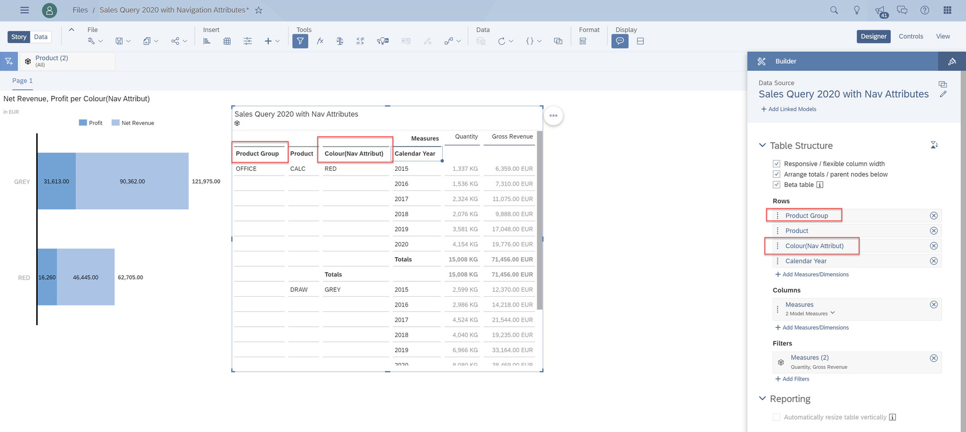
Task: Enable Automatically resize table vertically checkbox
Action: [776, 417]
